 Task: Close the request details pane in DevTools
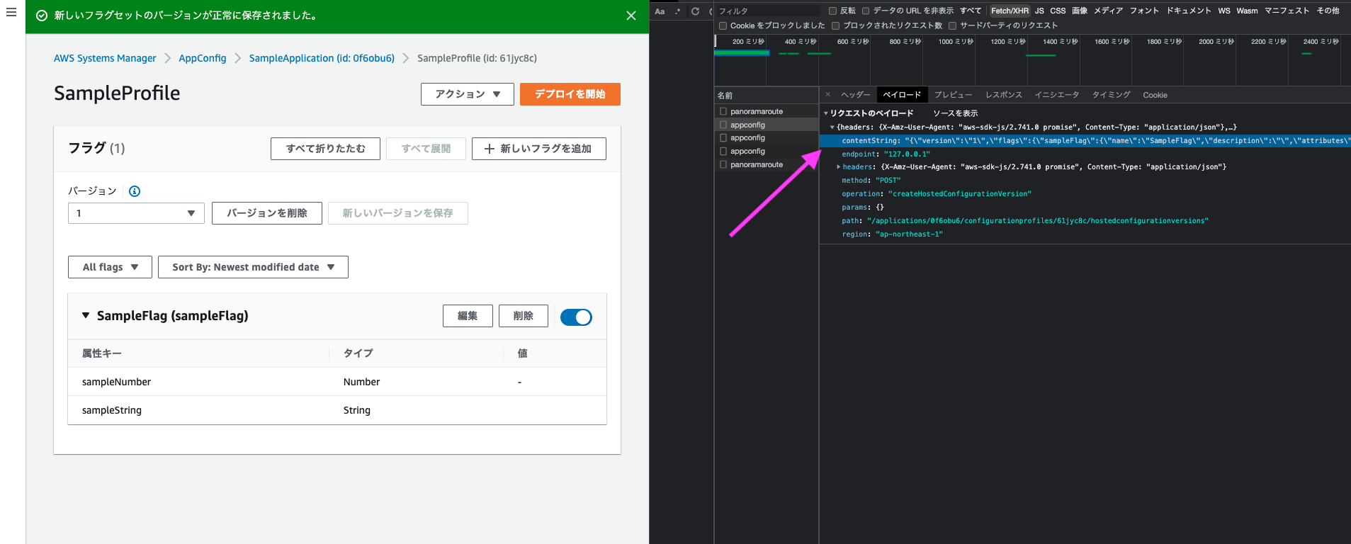coord(827,94)
